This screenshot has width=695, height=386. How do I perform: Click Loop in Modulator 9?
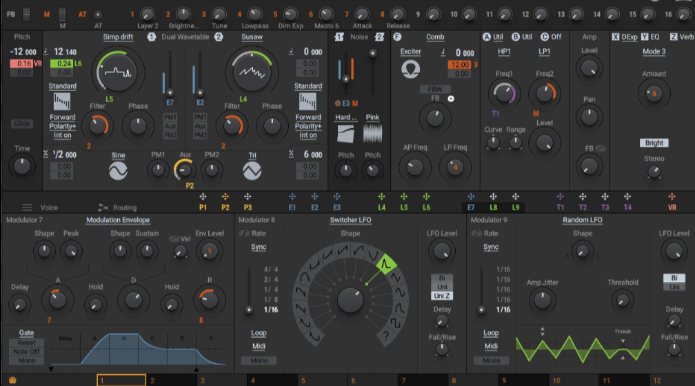(x=491, y=333)
